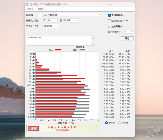This screenshot has height=140, width=163.
Task: Click inside the miaoshu description text box
Action: [59, 40]
